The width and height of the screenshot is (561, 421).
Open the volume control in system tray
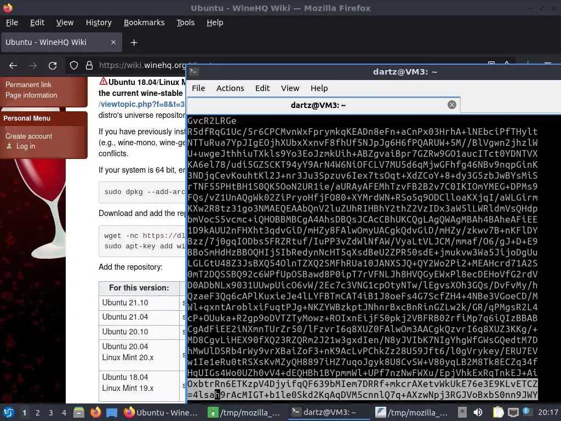pos(478,412)
